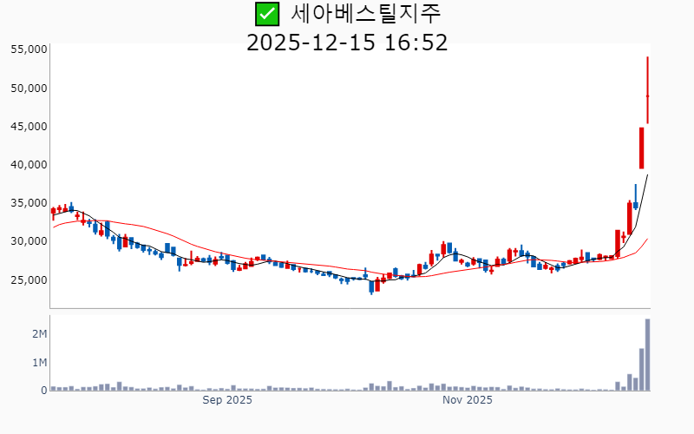Click the green checkmark icon beside the title
694x434 pixels.
pos(266,14)
